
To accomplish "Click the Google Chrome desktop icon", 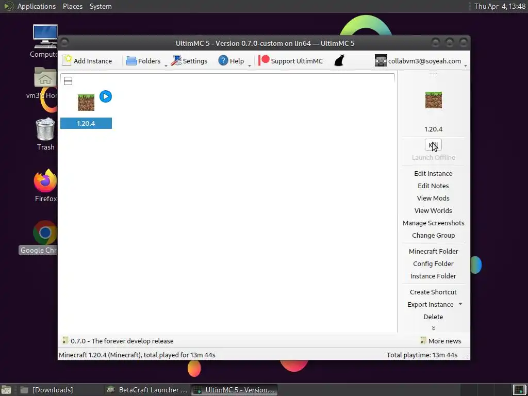I will [x=38, y=237].
